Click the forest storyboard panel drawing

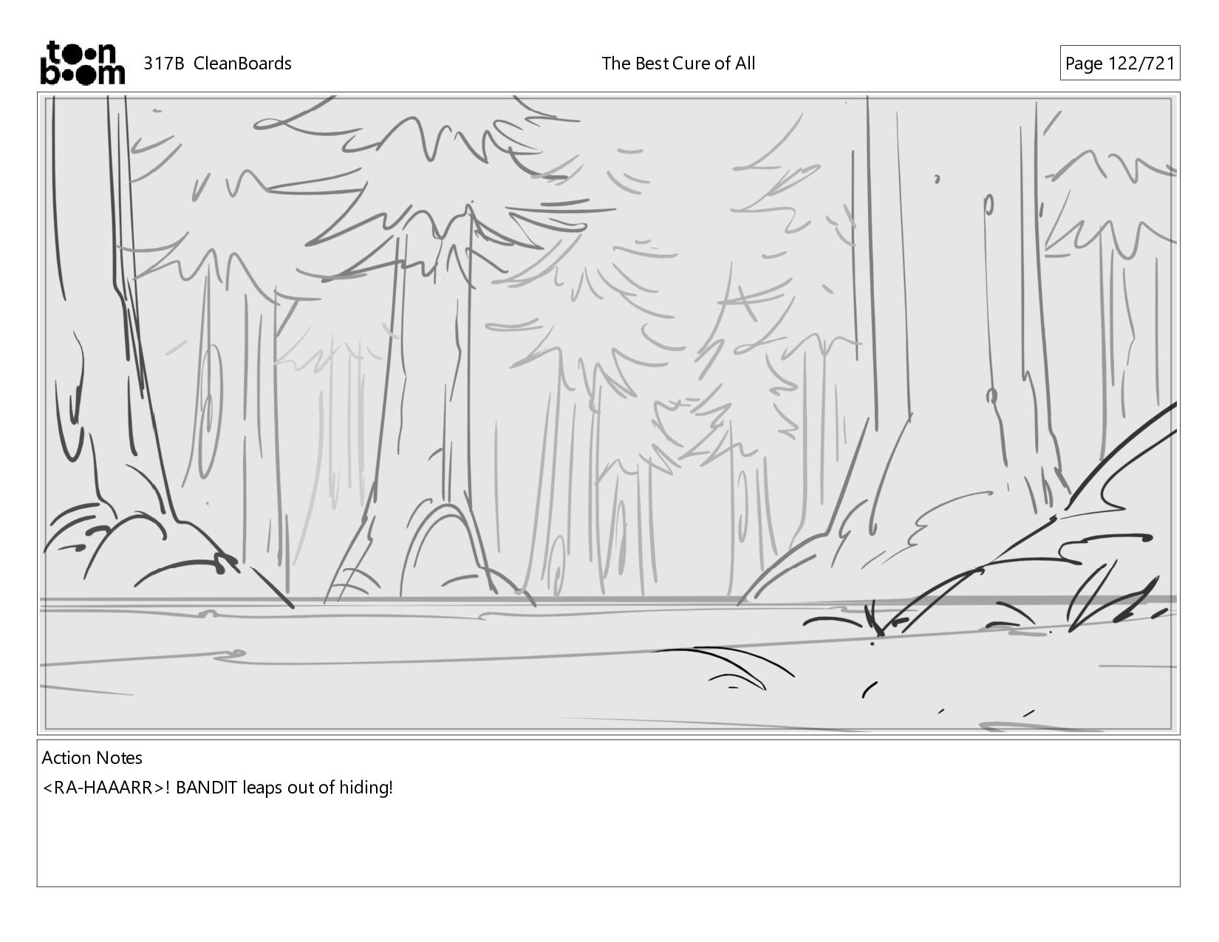(x=608, y=413)
